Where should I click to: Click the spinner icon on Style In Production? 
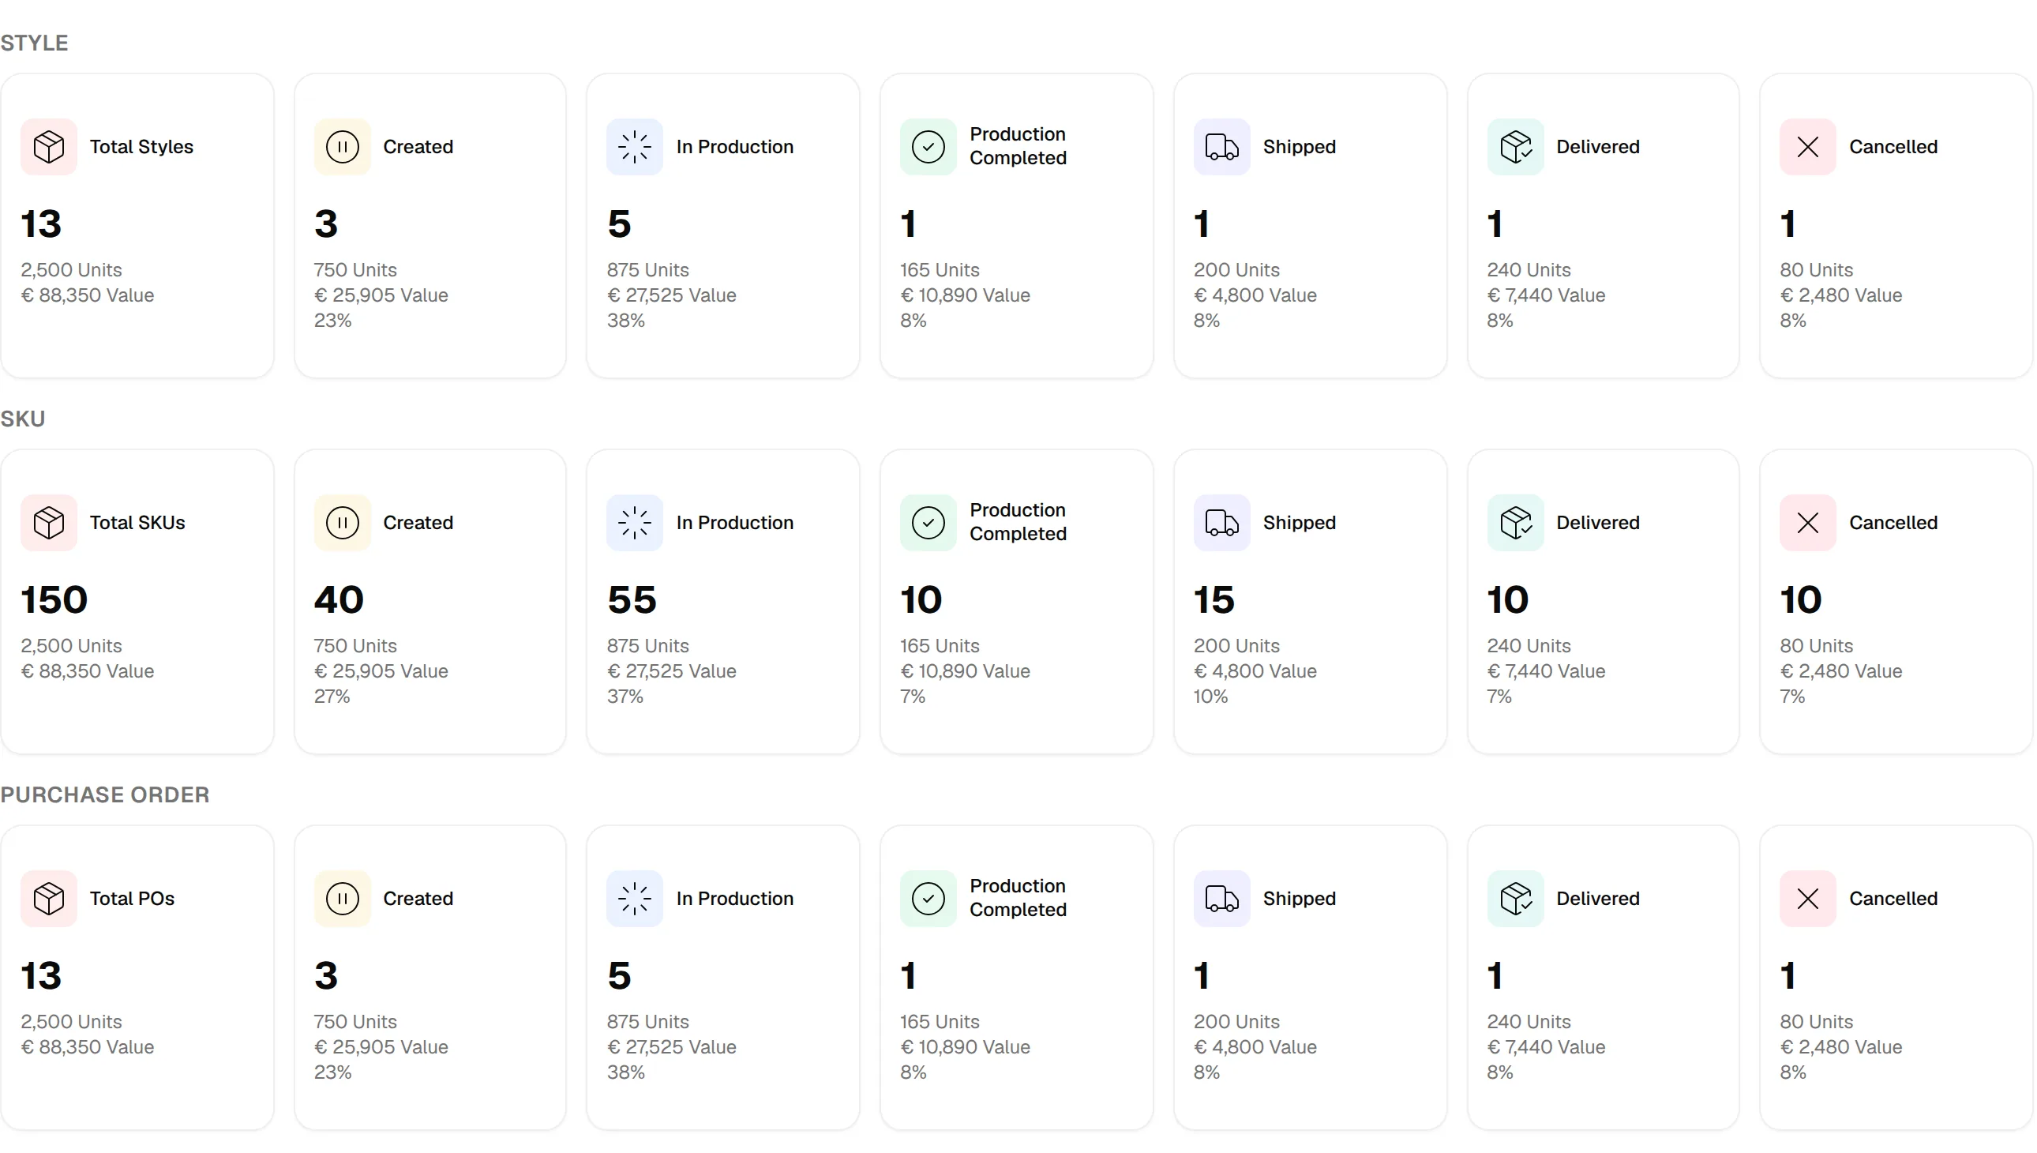(x=635, y=147)
